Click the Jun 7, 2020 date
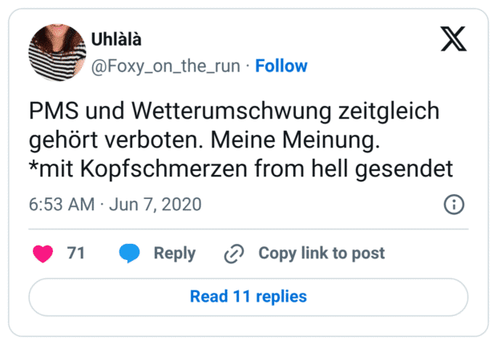 pyautogui.click(x=155, y=204)
